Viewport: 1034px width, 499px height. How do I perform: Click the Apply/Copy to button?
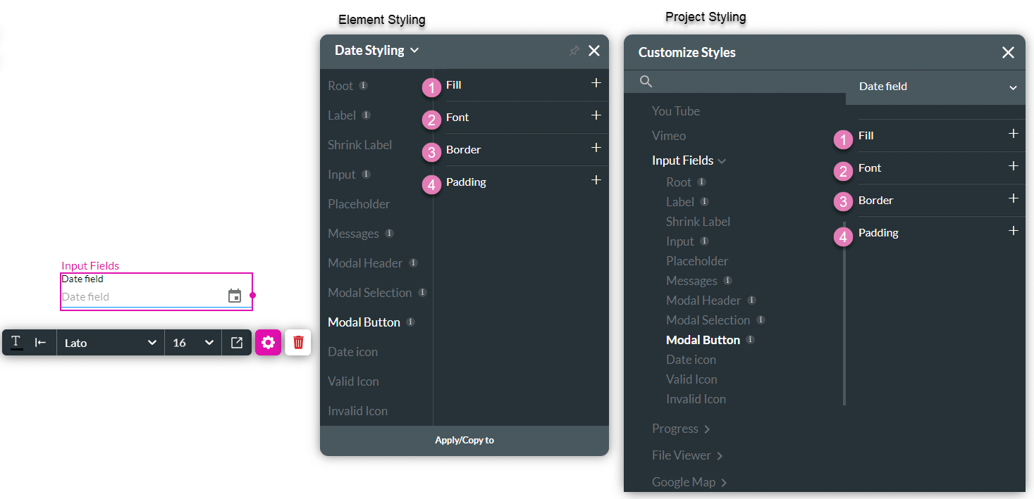pyautogui.click(x=464, y=440)
